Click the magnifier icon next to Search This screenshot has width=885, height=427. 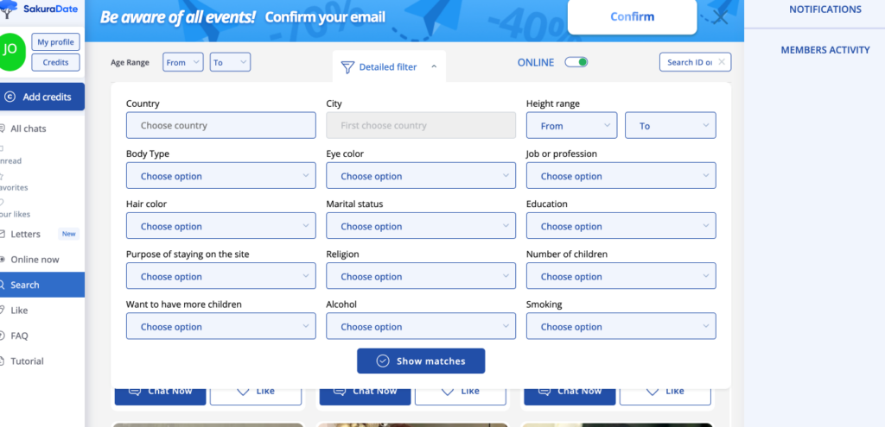pyautogui.click(x=3, y=286)
